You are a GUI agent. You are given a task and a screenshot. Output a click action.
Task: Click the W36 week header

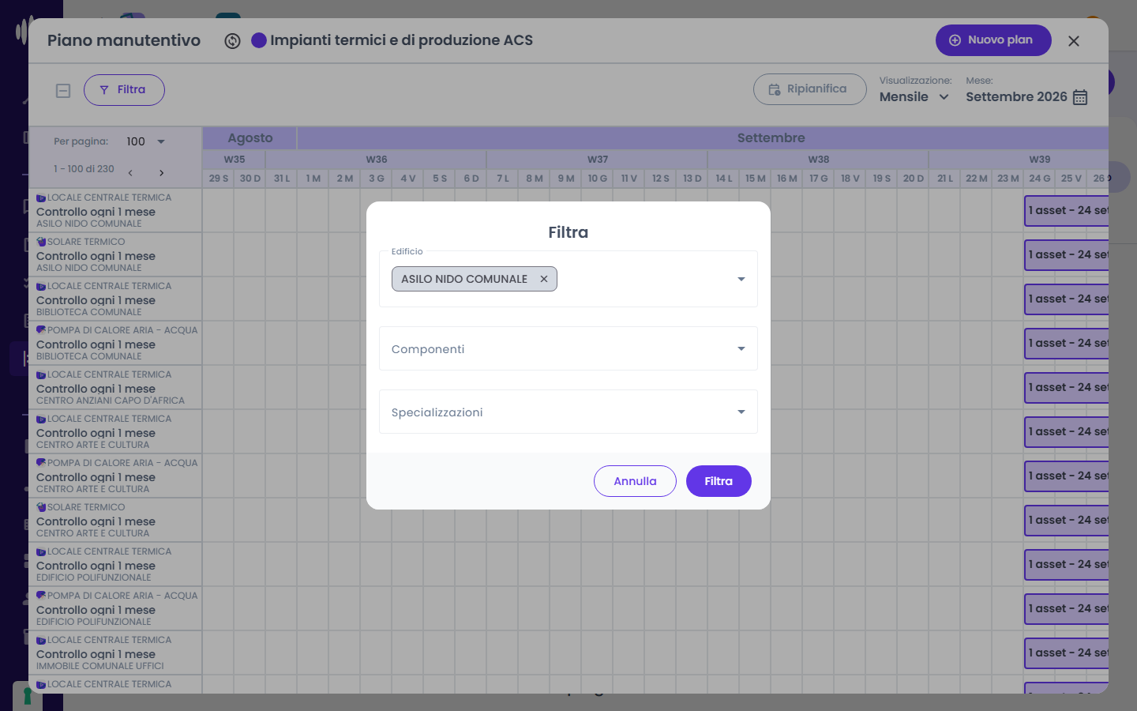point(377,159)
